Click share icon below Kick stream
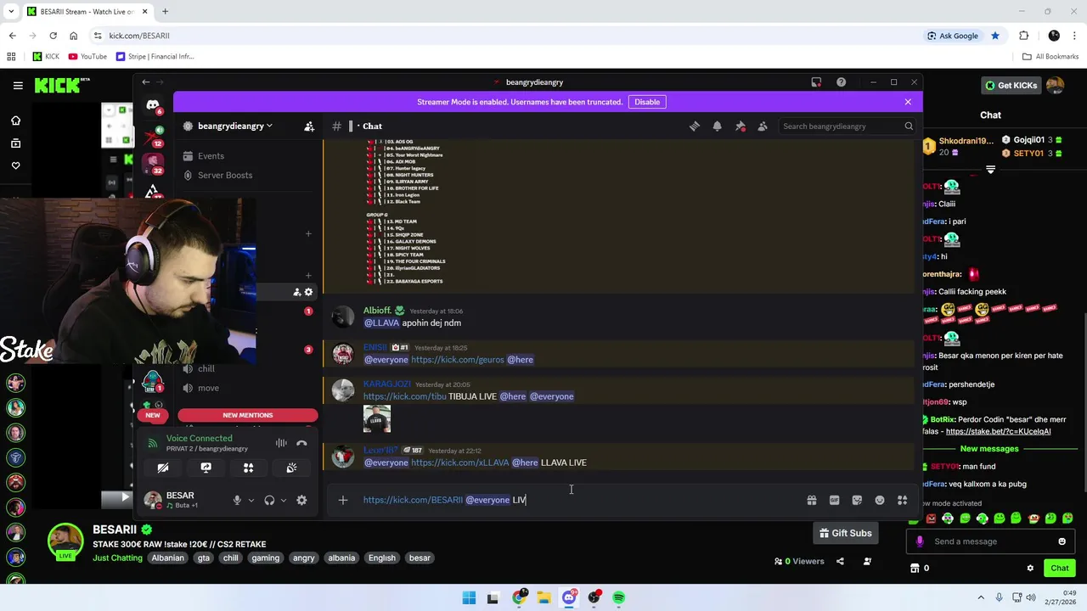The width and height of the screenshot is (1087, 611). (840, 561)
